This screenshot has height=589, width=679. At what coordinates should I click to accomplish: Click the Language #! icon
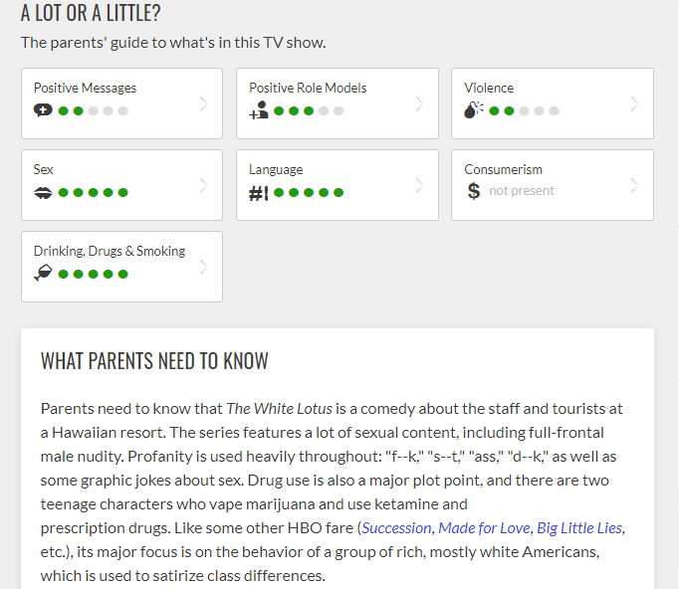tap(259, 193)
